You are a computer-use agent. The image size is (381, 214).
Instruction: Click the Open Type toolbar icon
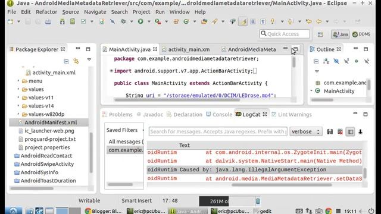(204, 21)
